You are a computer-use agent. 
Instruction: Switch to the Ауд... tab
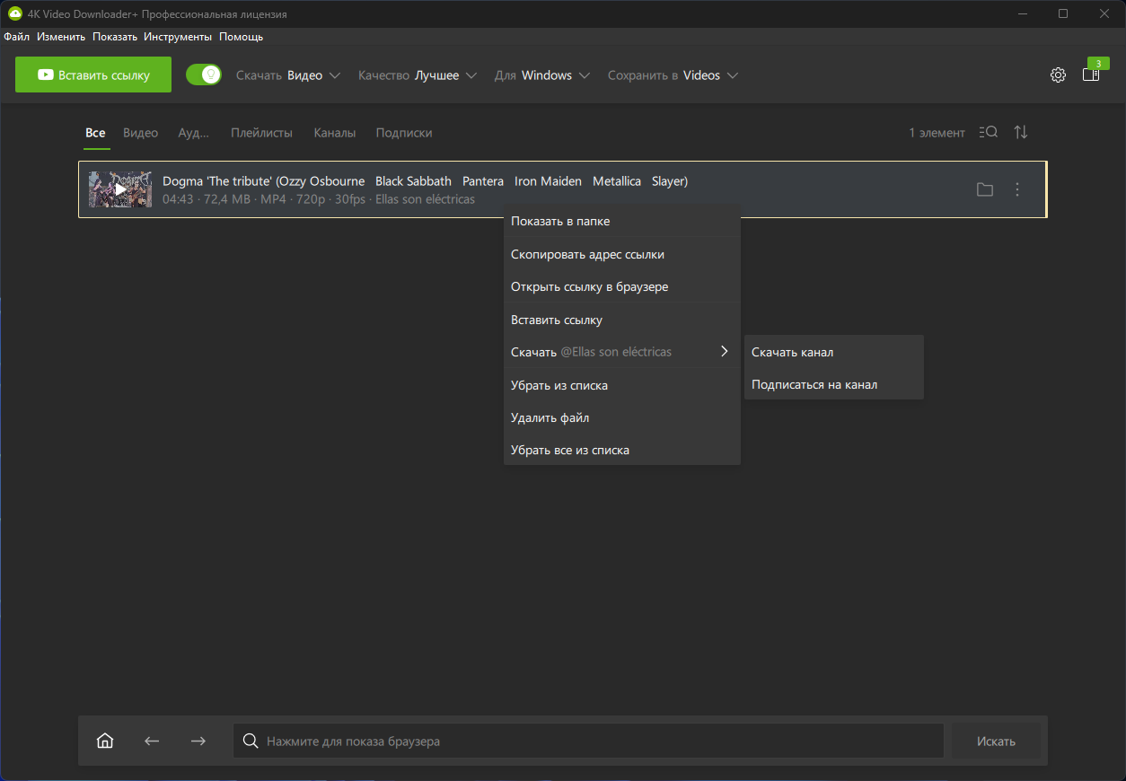click(193, 133)
